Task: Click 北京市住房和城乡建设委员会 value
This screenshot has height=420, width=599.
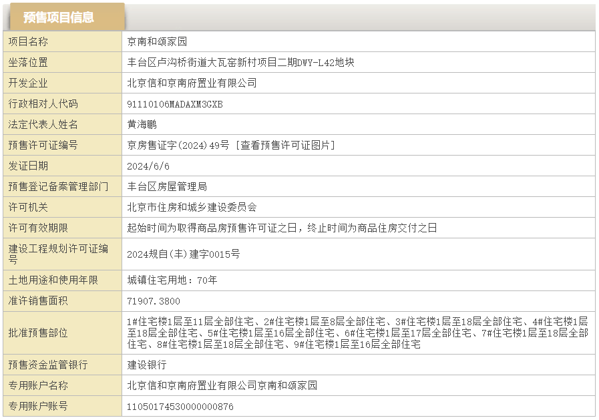Action: tap(192, 207)
